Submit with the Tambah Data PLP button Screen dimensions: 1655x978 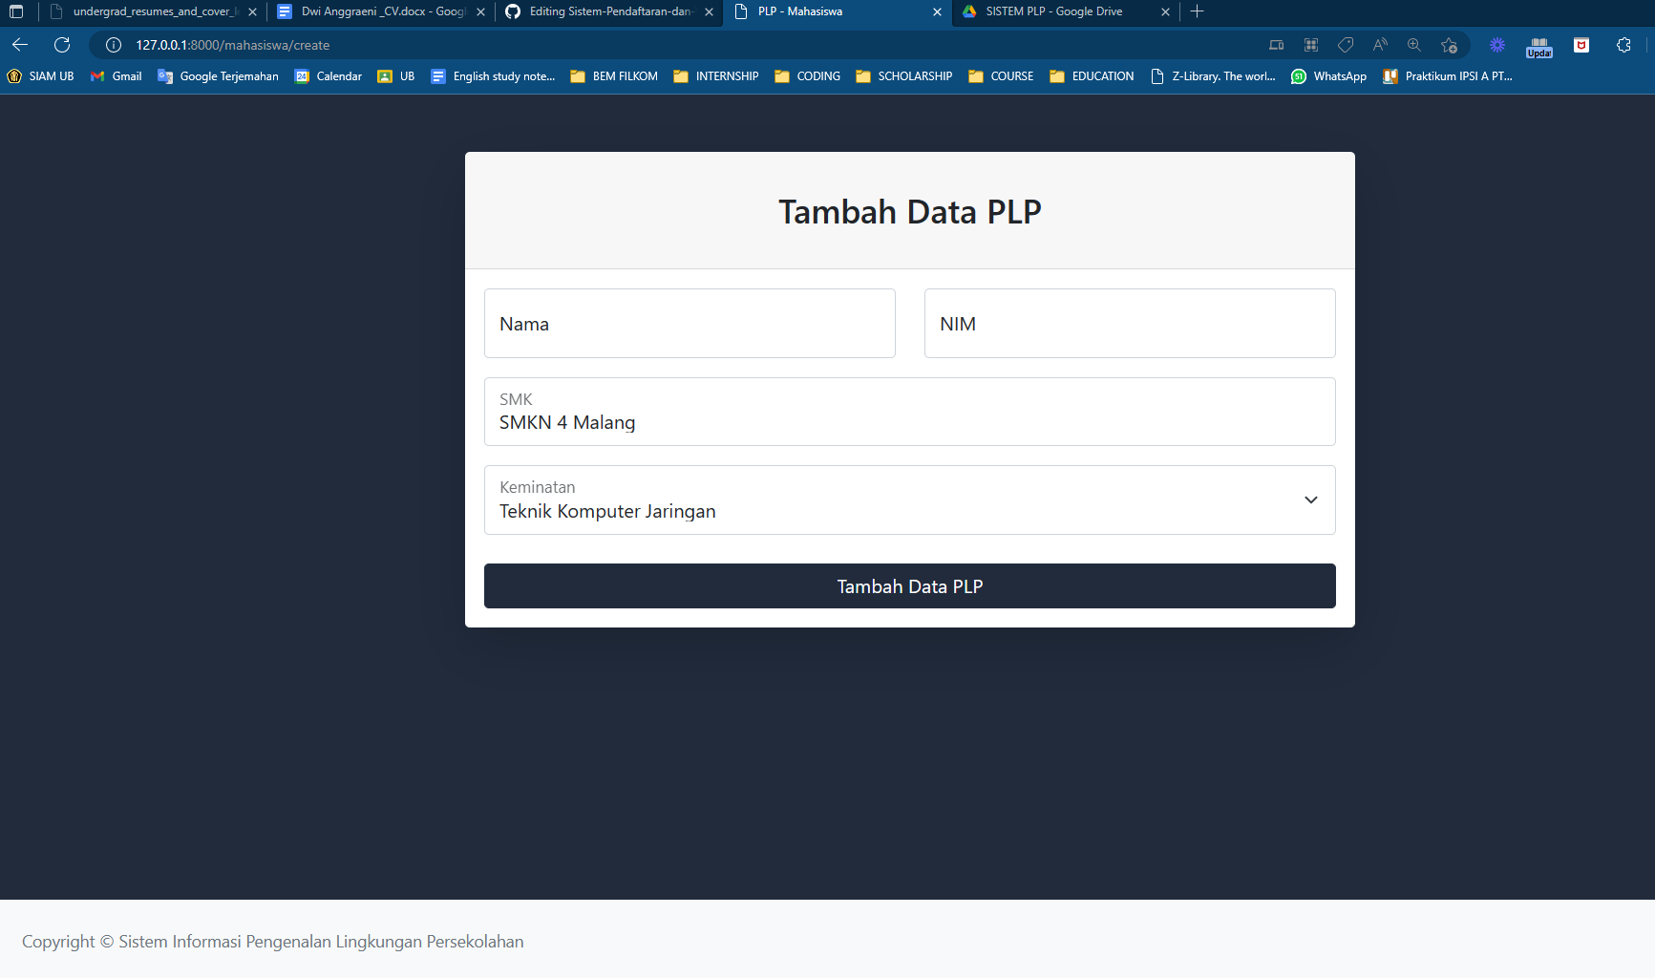click(x=909, y=585)
